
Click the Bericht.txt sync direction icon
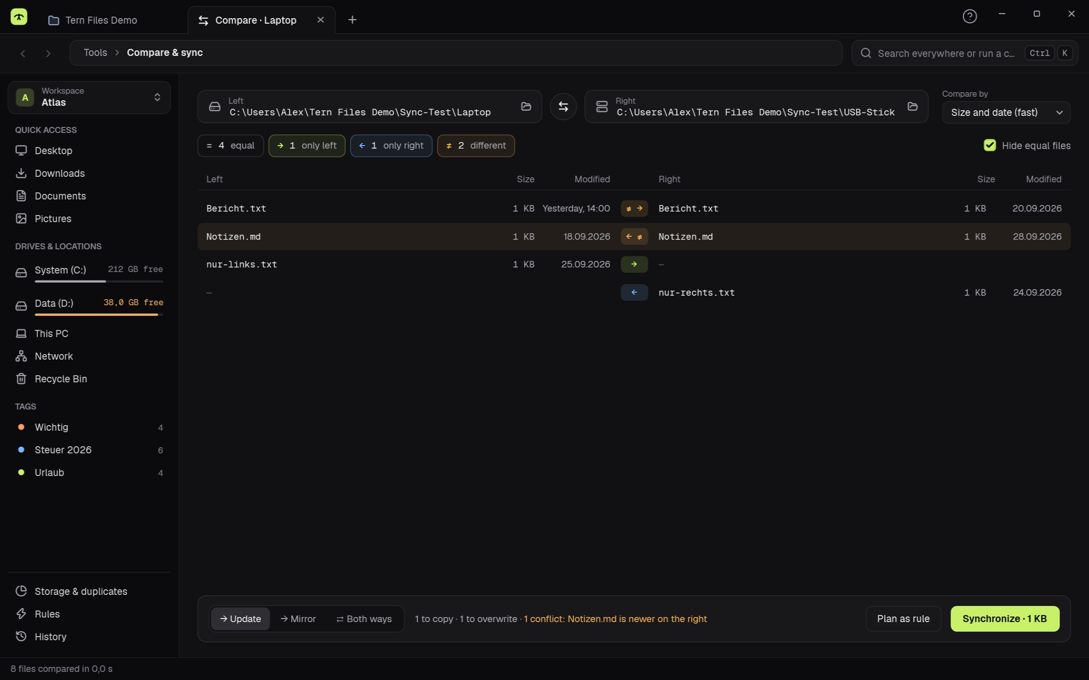634,209
